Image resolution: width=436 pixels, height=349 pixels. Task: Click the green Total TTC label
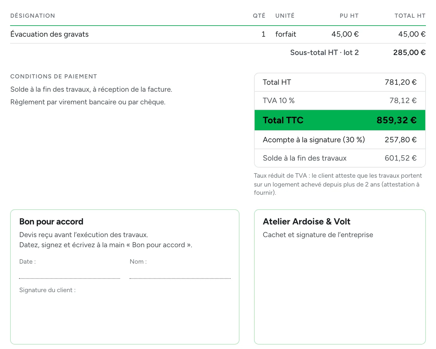coord(283,120)
